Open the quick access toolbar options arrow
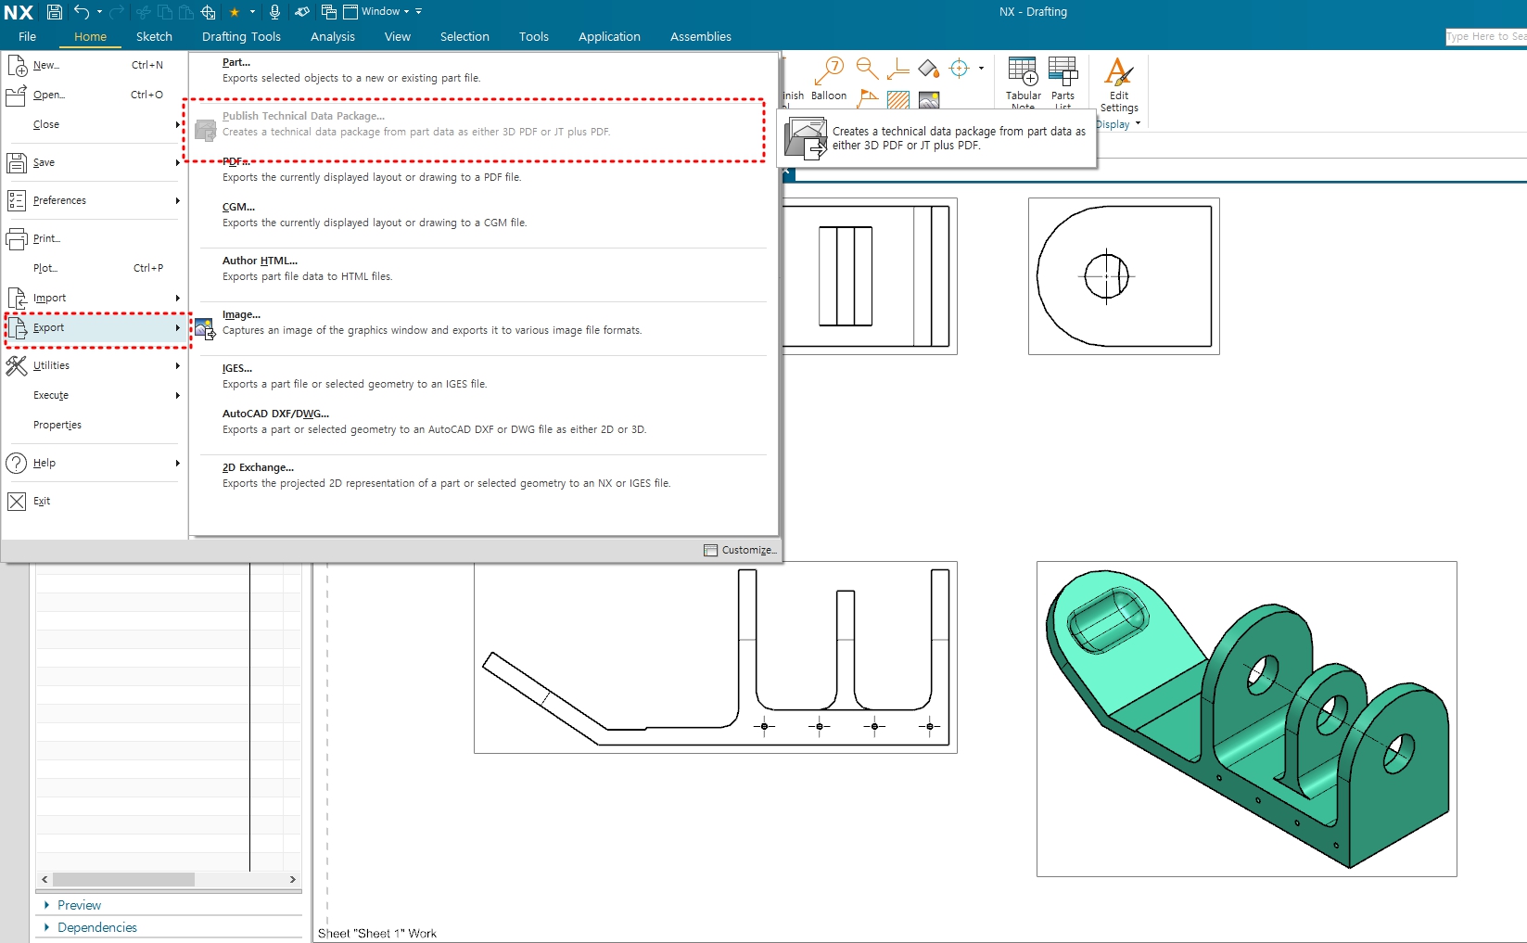The width and height of the screenshot is (1527, 943). pos(419,12)
